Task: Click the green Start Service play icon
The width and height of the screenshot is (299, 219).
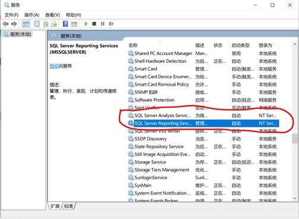Action: pos(86,24)
